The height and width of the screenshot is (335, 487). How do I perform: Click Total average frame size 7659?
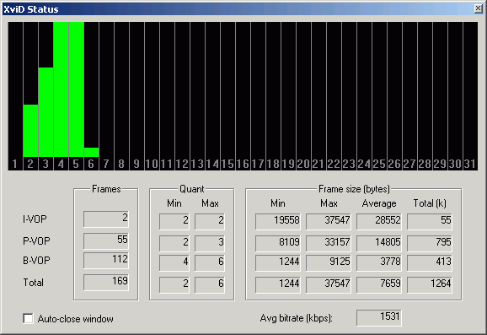(x=379, y=285)
